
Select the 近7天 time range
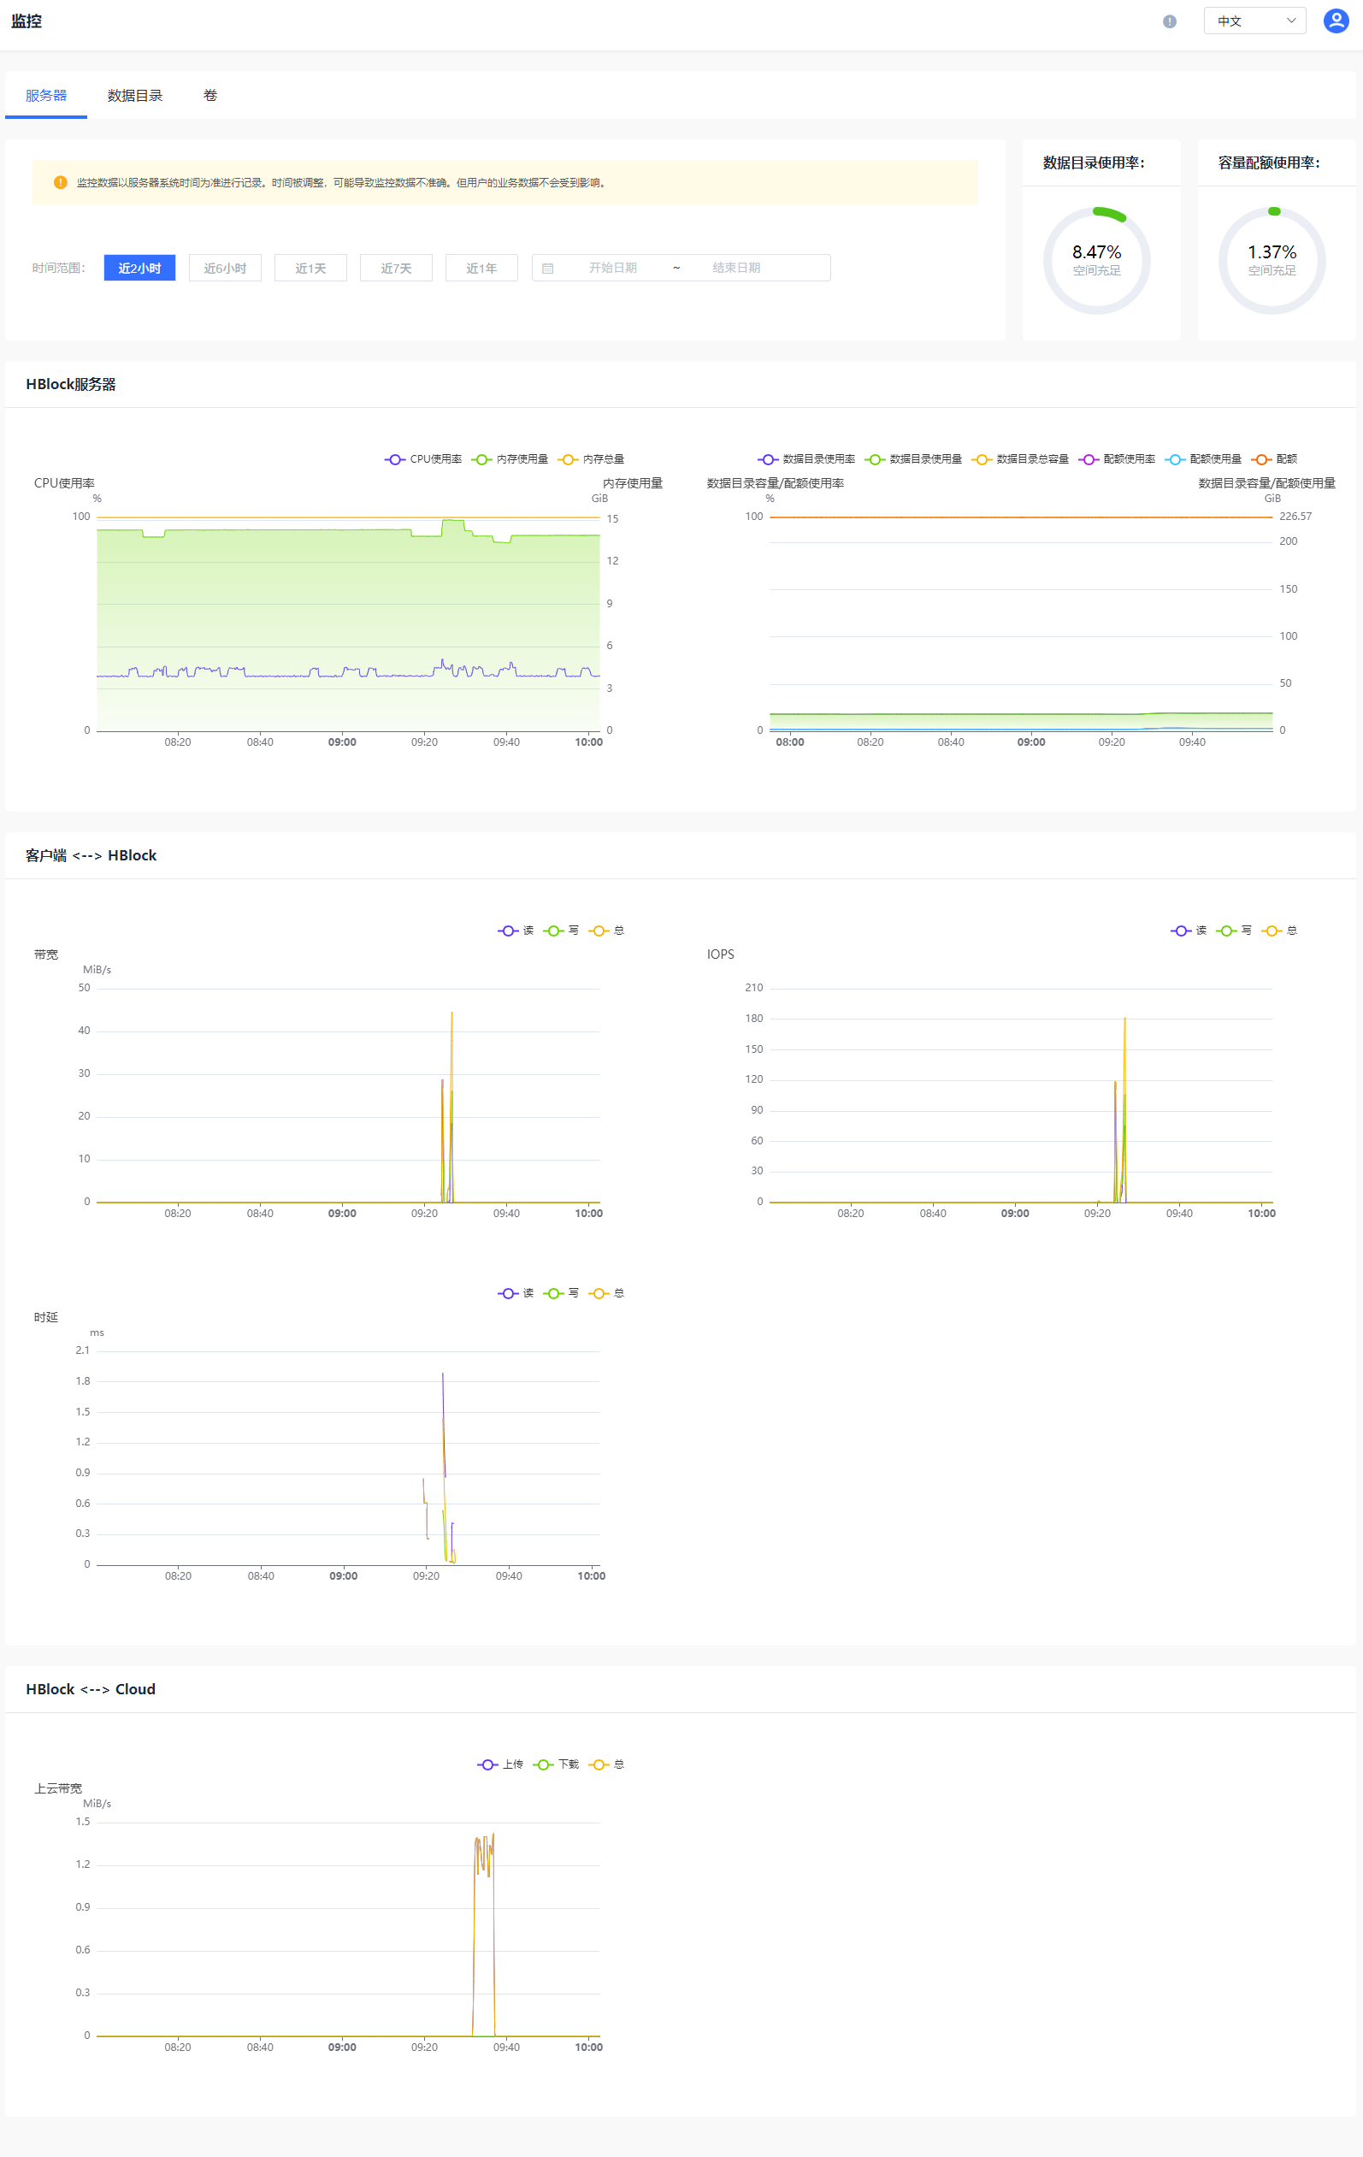pyautogui.click(x=396, y=268)
